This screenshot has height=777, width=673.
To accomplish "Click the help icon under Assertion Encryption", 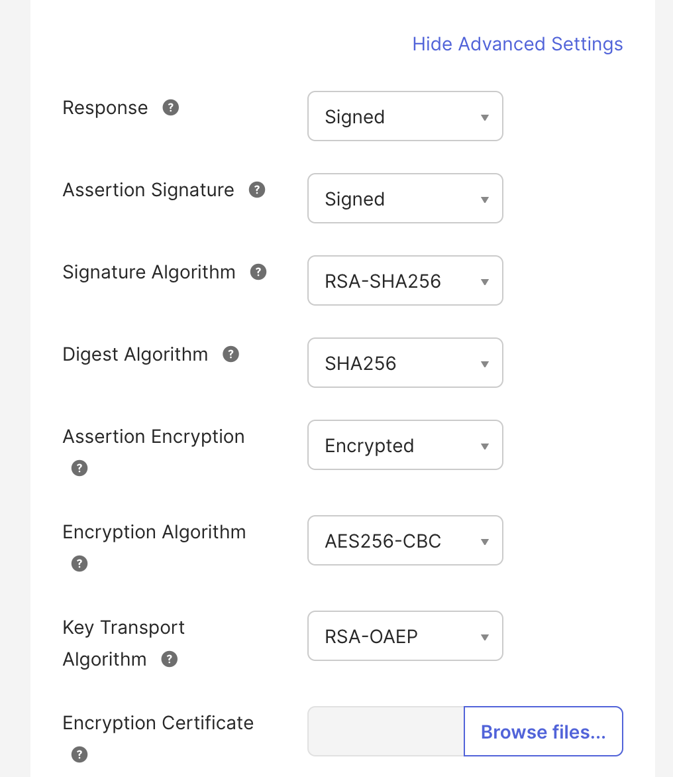I will (x=79, y=468).
